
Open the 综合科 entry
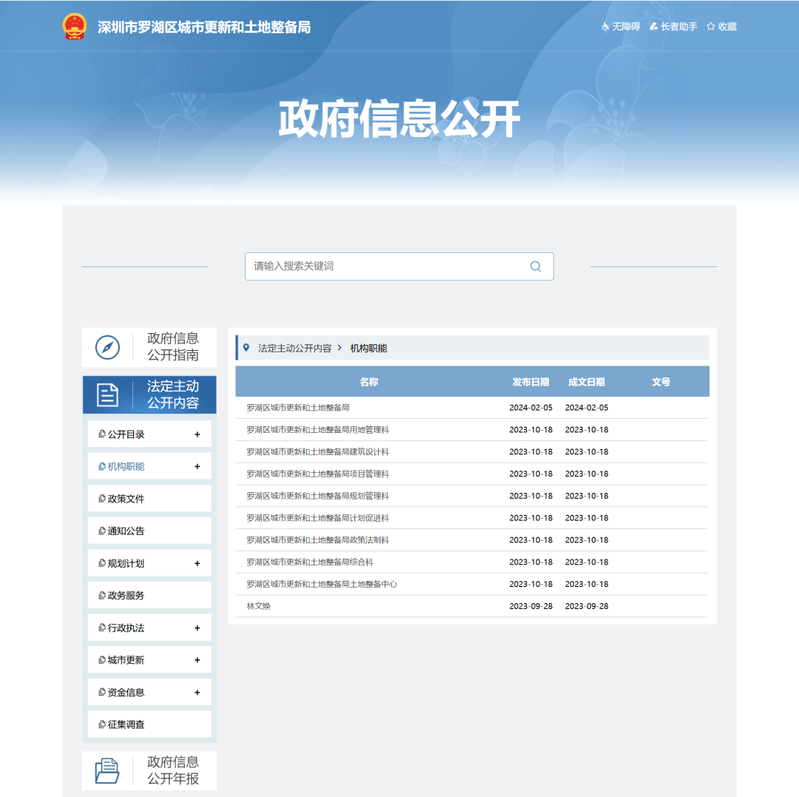click(310, 562)
